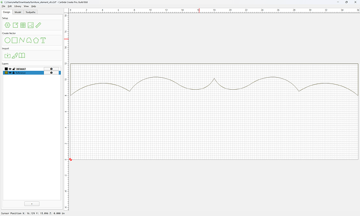This screenshot has width=360, height=216.
Task: Switch to the Model tab
Action: click(x=18, y=12)
